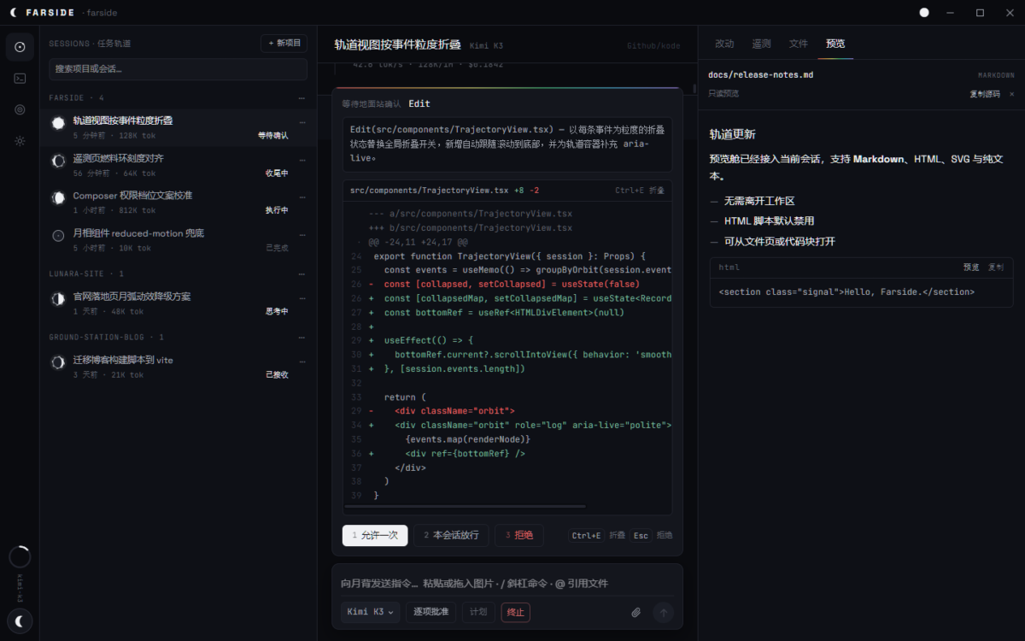Image resolution: width=1025 pixels, height=641 pixels.
Task: Click moon-phase icon of Composer 权限档位文案校准 session
Action: click(58, 198)
